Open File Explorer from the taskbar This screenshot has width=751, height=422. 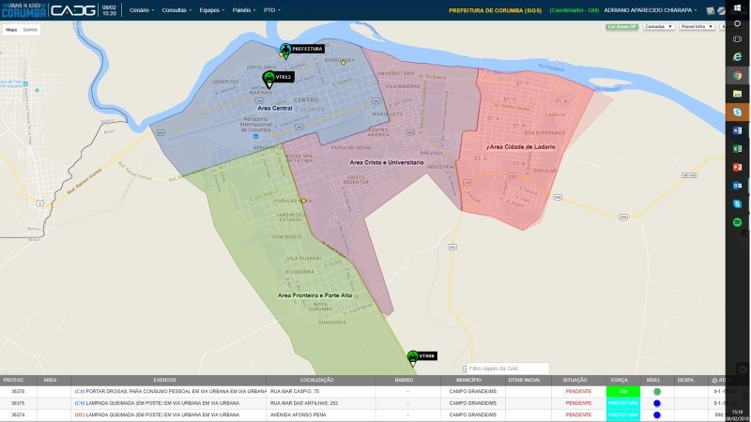coord(738,94)
